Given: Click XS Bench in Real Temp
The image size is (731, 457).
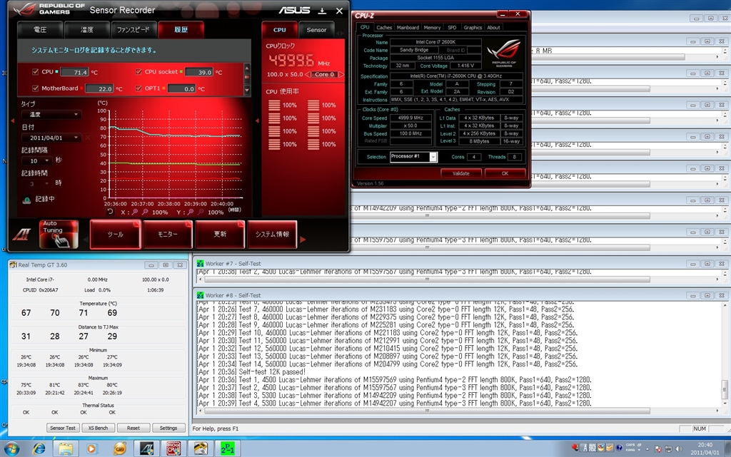Looking at the screenshot, I should 98,428.
